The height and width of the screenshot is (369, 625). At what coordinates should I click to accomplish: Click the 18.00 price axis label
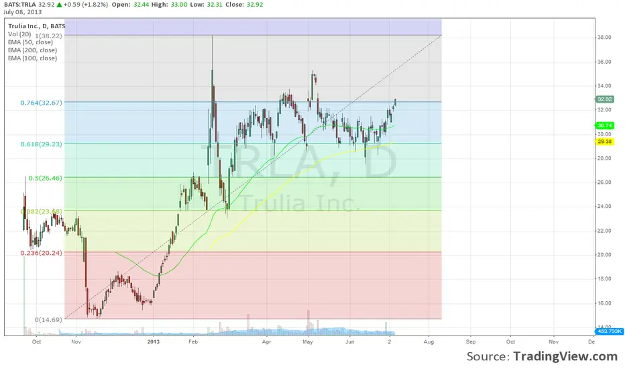point(604,279)
